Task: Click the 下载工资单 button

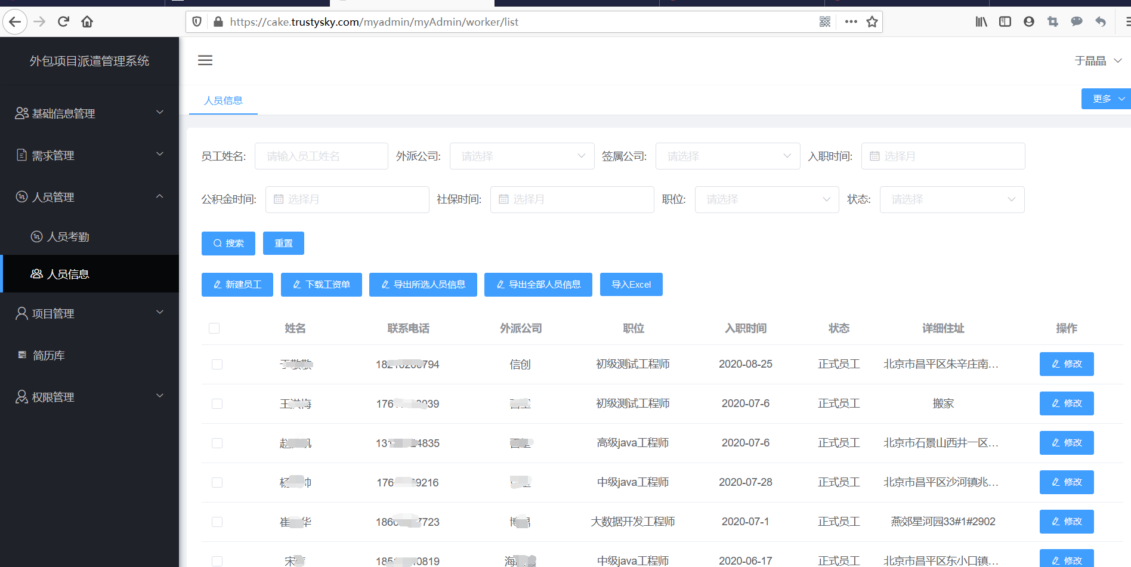Action: [322, 285]
